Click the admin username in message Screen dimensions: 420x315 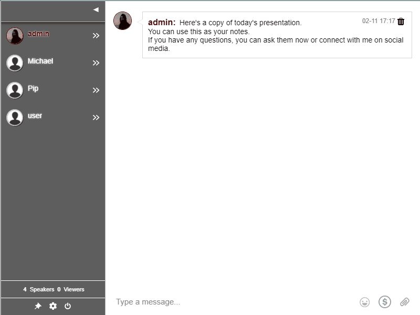coord(161,23)
